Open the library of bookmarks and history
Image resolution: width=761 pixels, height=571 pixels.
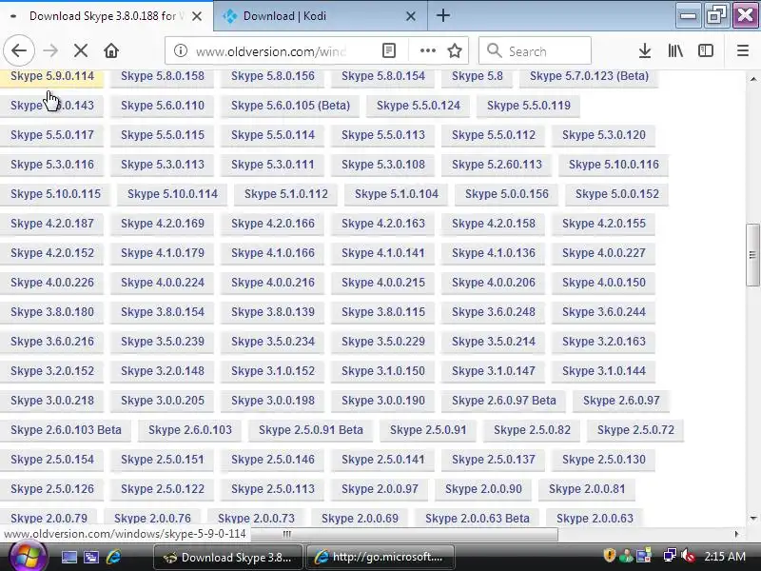tap(675, 50)
